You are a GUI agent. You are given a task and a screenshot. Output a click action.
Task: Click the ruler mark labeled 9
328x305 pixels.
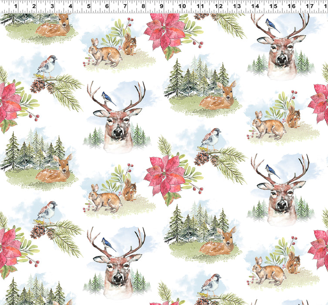tap(162, 7)
